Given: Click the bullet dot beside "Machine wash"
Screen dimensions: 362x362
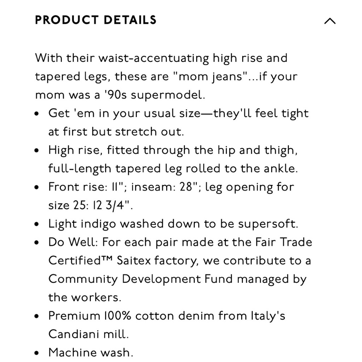Looking at the screenshot, I should coord(37,353).
